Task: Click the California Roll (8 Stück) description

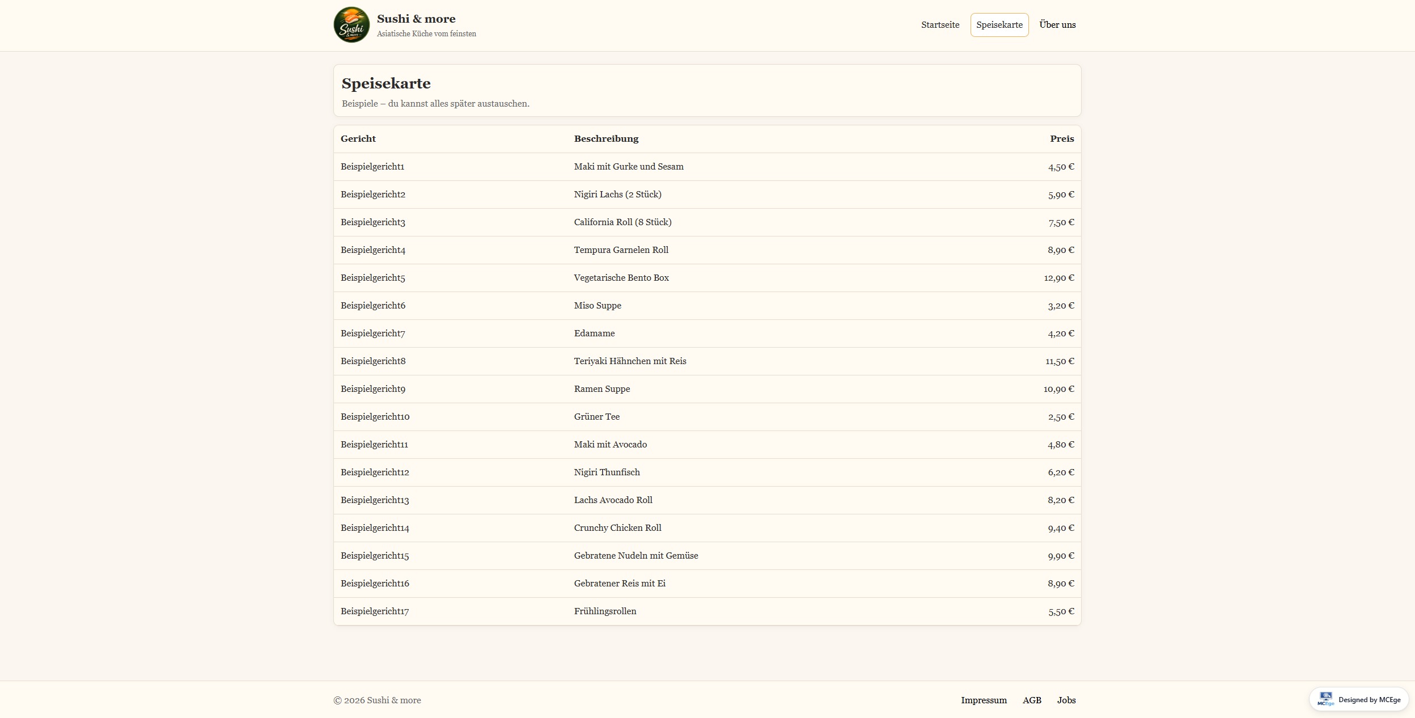Action: [x=622, y=222]
